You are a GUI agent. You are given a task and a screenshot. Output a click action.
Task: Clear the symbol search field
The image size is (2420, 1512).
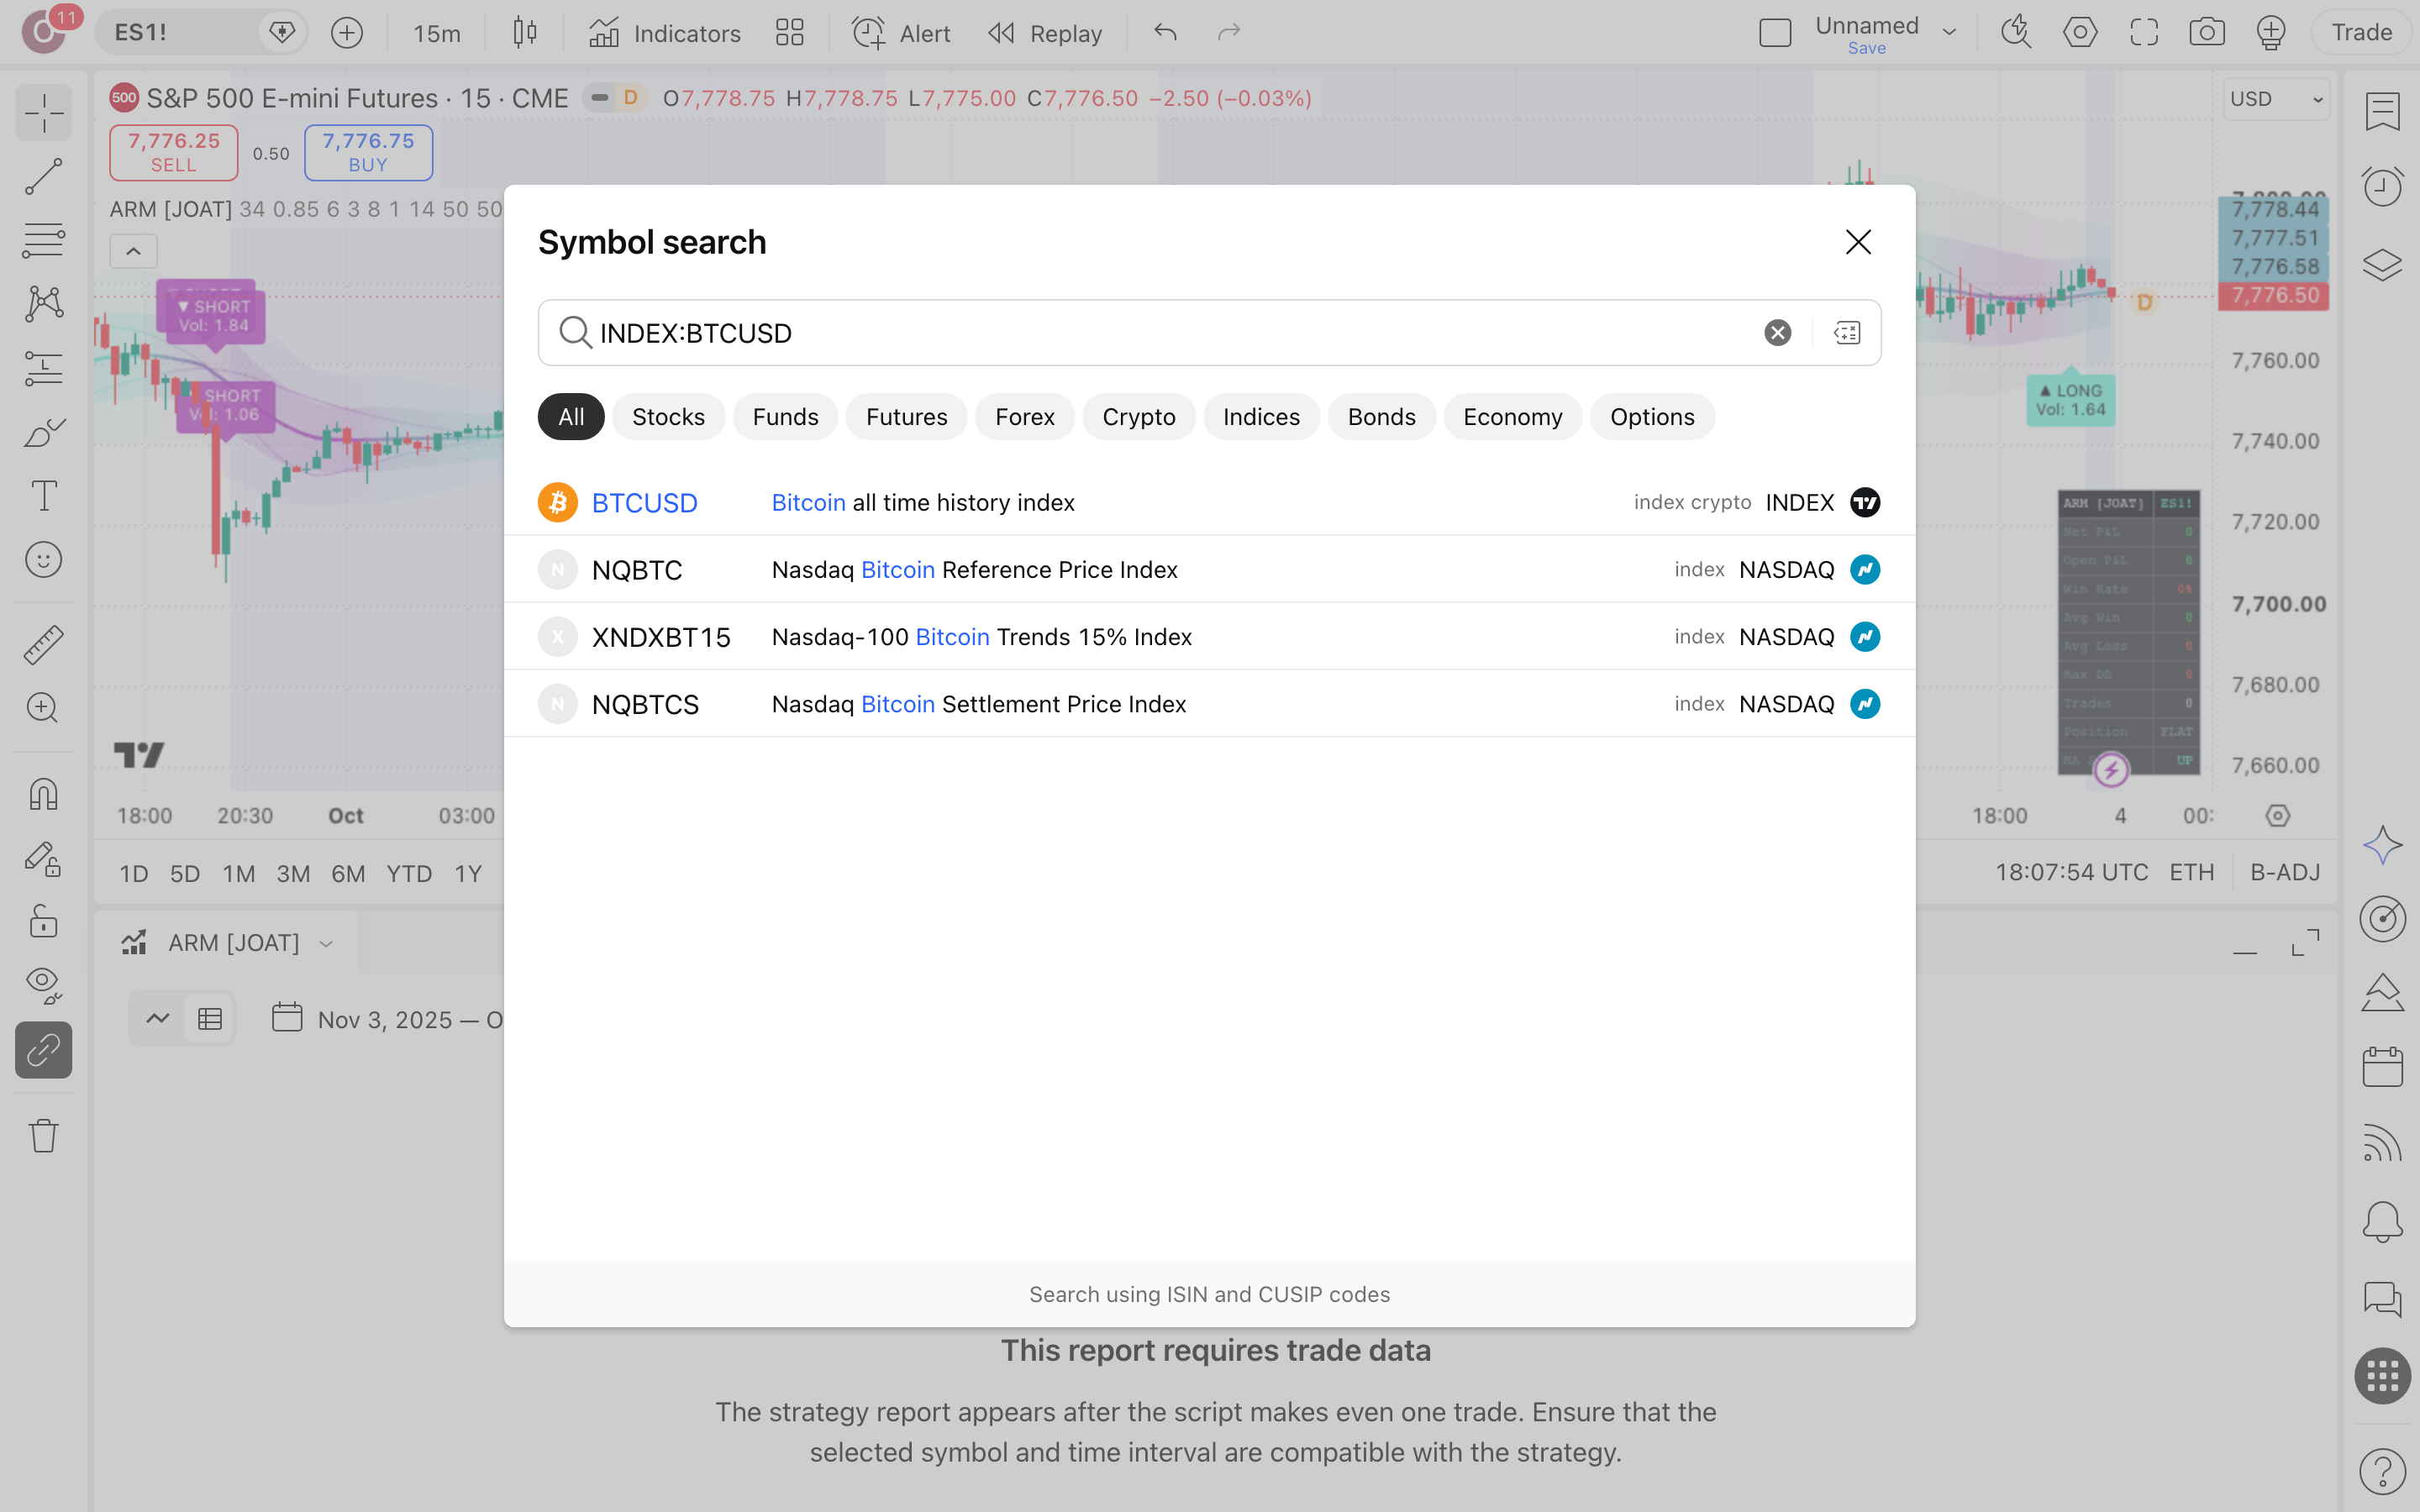1777,333
